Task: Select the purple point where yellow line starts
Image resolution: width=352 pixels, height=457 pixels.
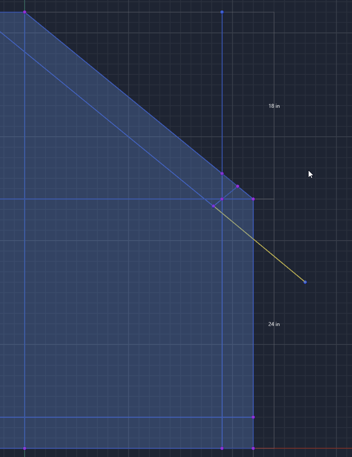Action: [213, 206]
